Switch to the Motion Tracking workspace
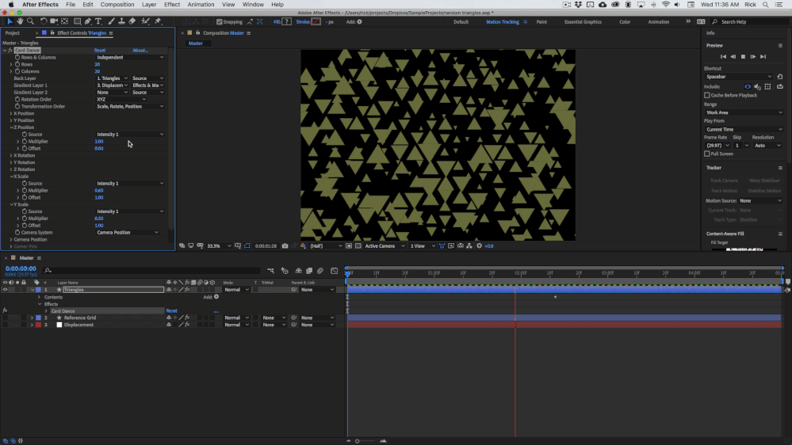792x445 pixels. 503,22
